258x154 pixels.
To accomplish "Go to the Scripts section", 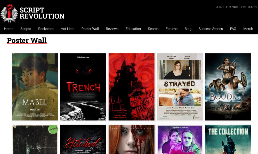I will click(26, 29).
